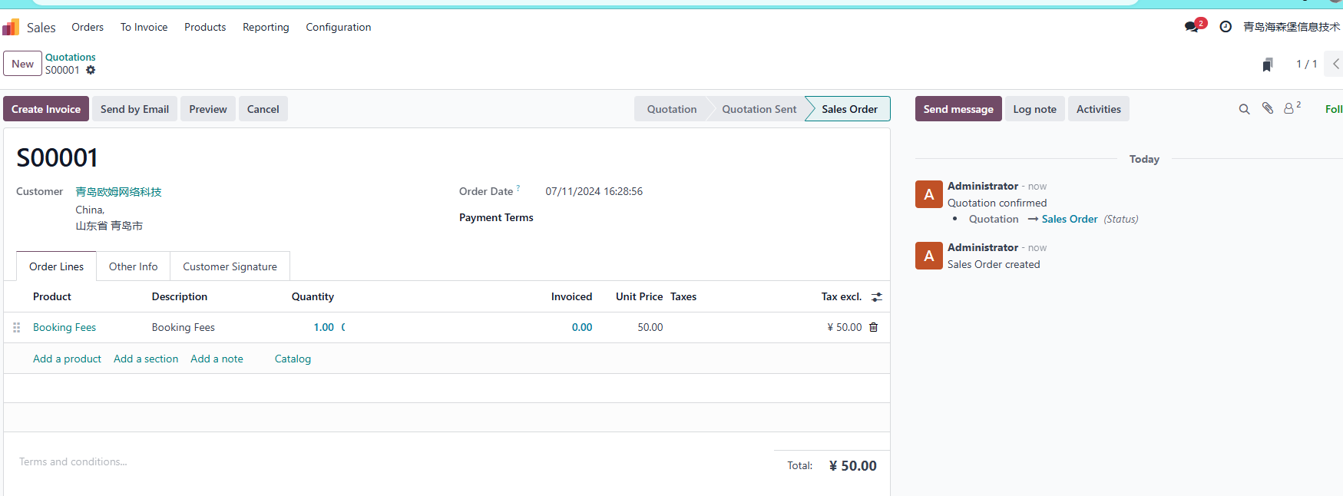Click the pager 1 / 1 counter
Viewport: 1343px width, 496px height.
1306,64
